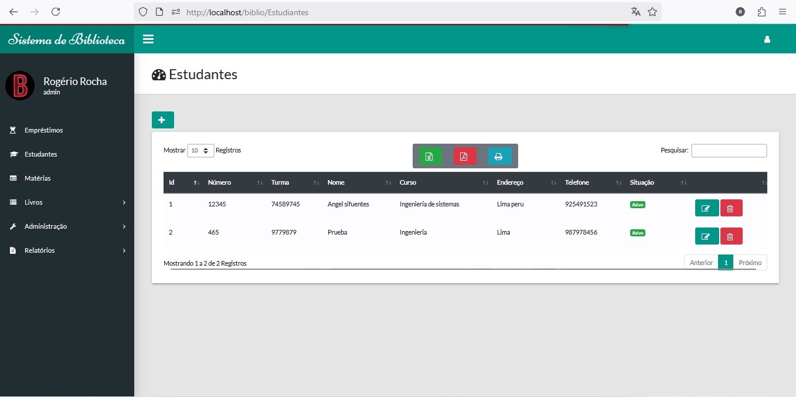Image resolution: width=796 pixels, height=397 pixels.
Task: Click the Anterior pagination button
Action: tap(701, 263)
